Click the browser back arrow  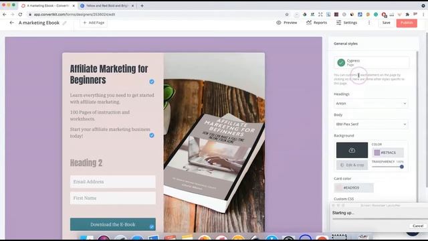(5, 15)
